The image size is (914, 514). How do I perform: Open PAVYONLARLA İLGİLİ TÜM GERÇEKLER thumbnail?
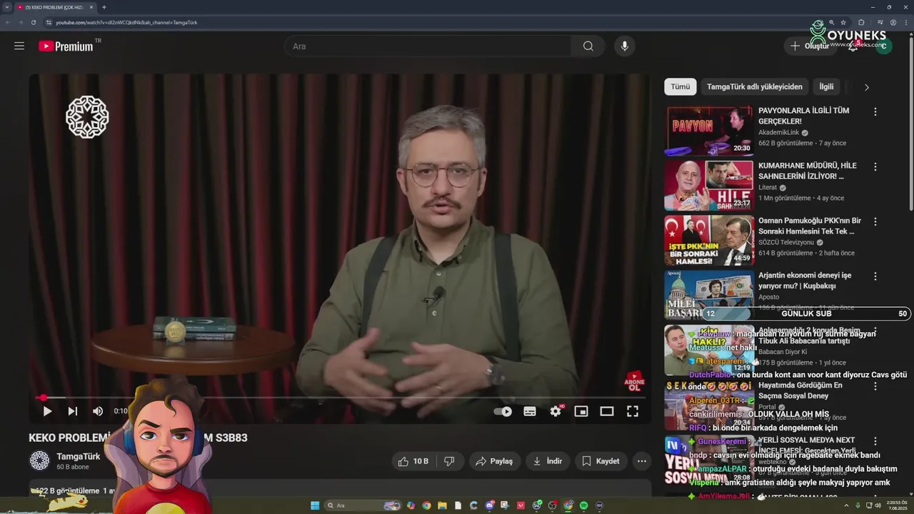(x=709, y=131)
